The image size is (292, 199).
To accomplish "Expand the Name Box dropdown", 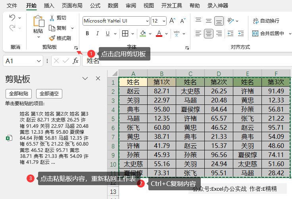I will click(x=39, y=61).
